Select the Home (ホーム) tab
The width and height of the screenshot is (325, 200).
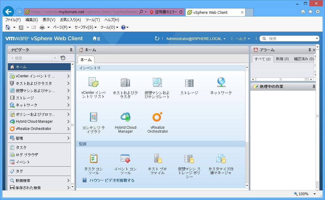coord(86,60)
